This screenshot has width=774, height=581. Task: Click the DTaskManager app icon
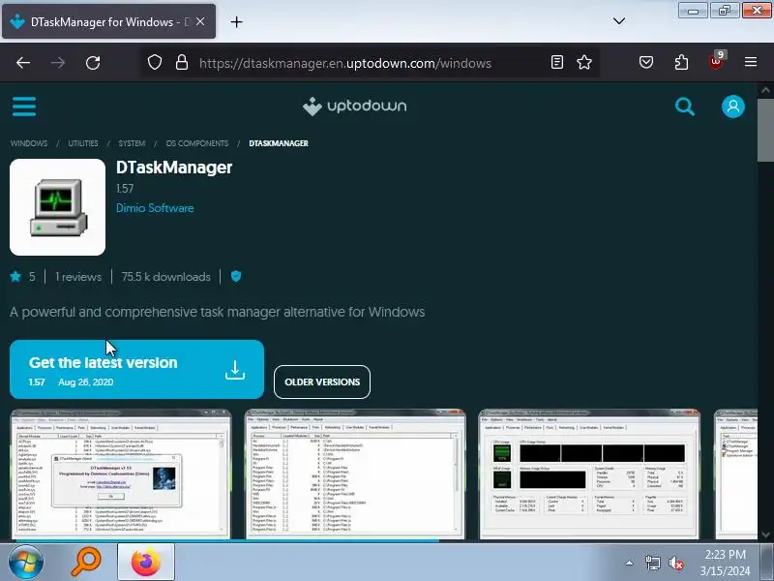click(x=57, y=207)
